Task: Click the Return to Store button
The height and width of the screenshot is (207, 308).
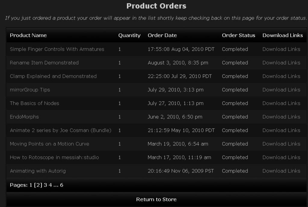Action: pos(156,199)
